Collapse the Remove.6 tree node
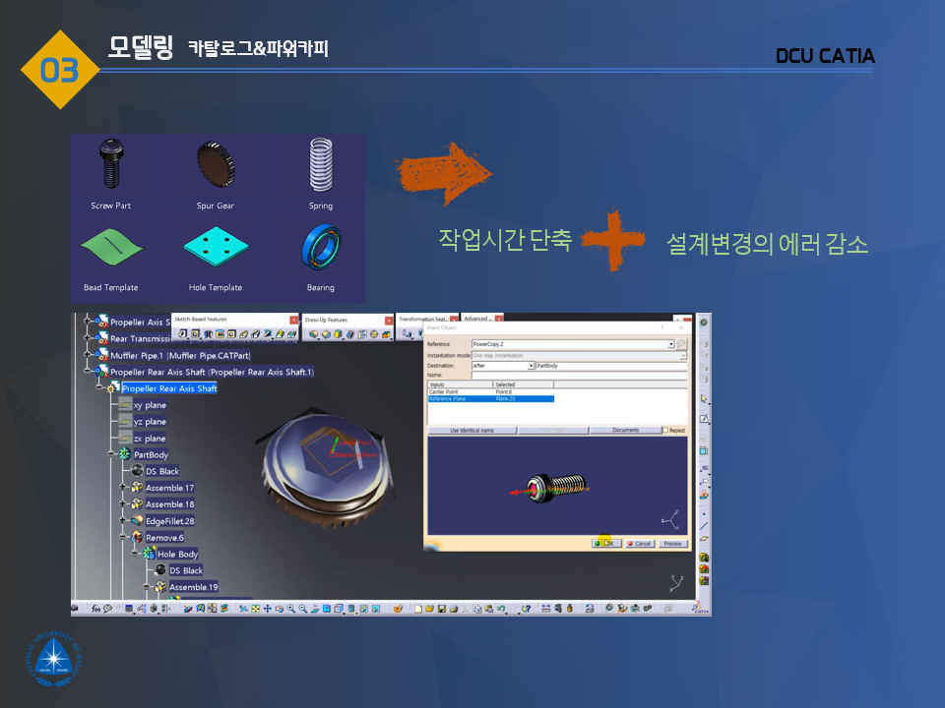 click(x=123, y=537)
